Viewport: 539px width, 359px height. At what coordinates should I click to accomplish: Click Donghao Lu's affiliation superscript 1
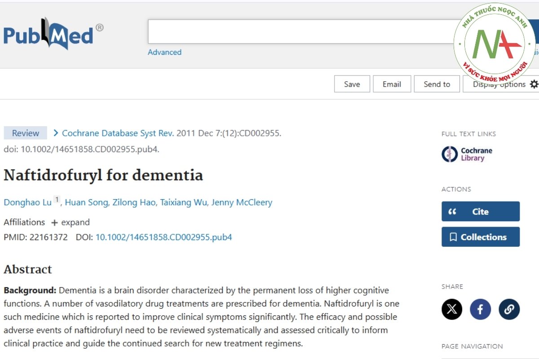point(57,200)
